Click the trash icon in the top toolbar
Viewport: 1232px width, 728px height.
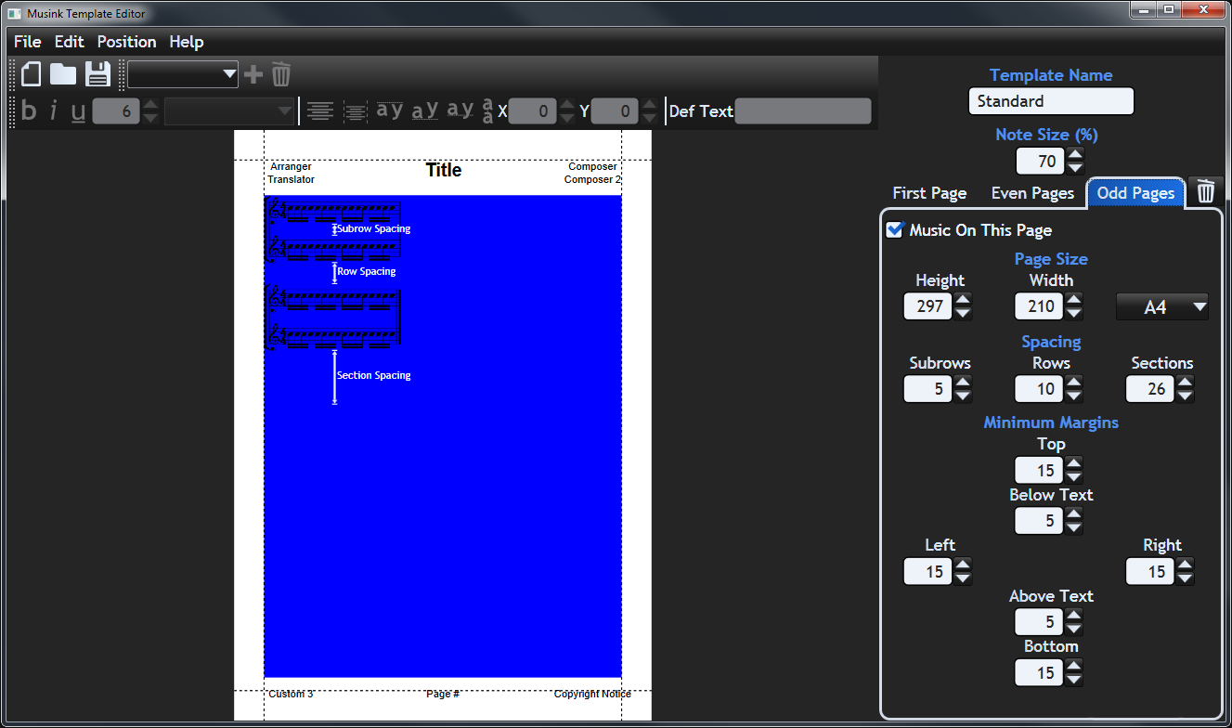[x=281, y=74]
